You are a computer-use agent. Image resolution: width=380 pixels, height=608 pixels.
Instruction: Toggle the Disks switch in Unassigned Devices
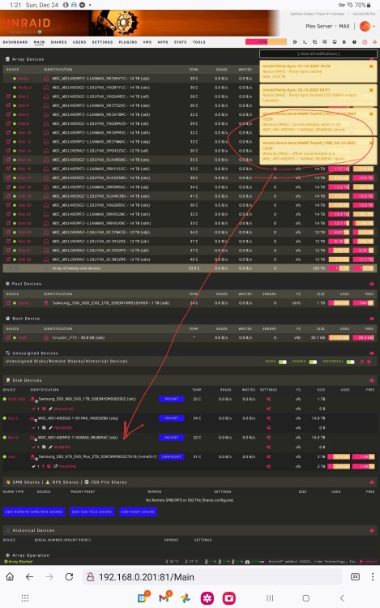[283, 362]
